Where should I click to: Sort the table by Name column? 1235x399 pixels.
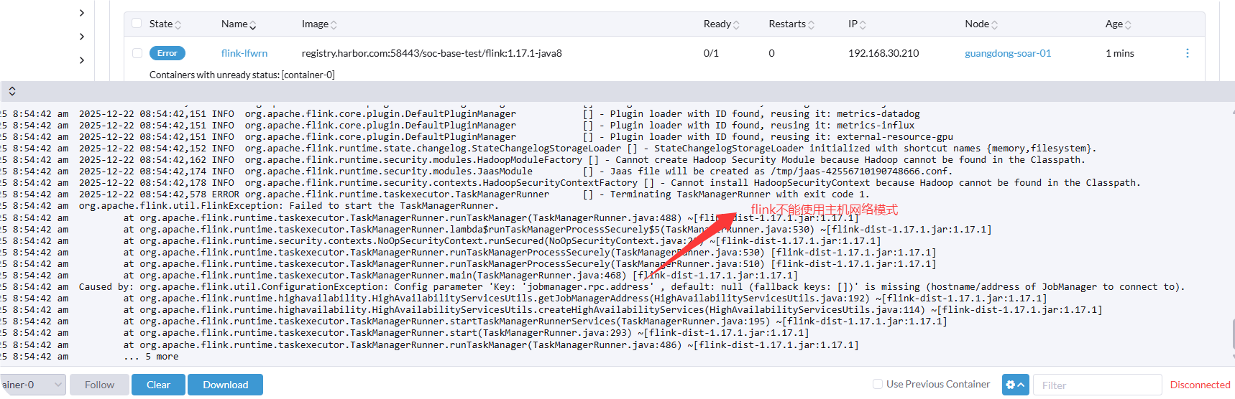tap(239, 24)
